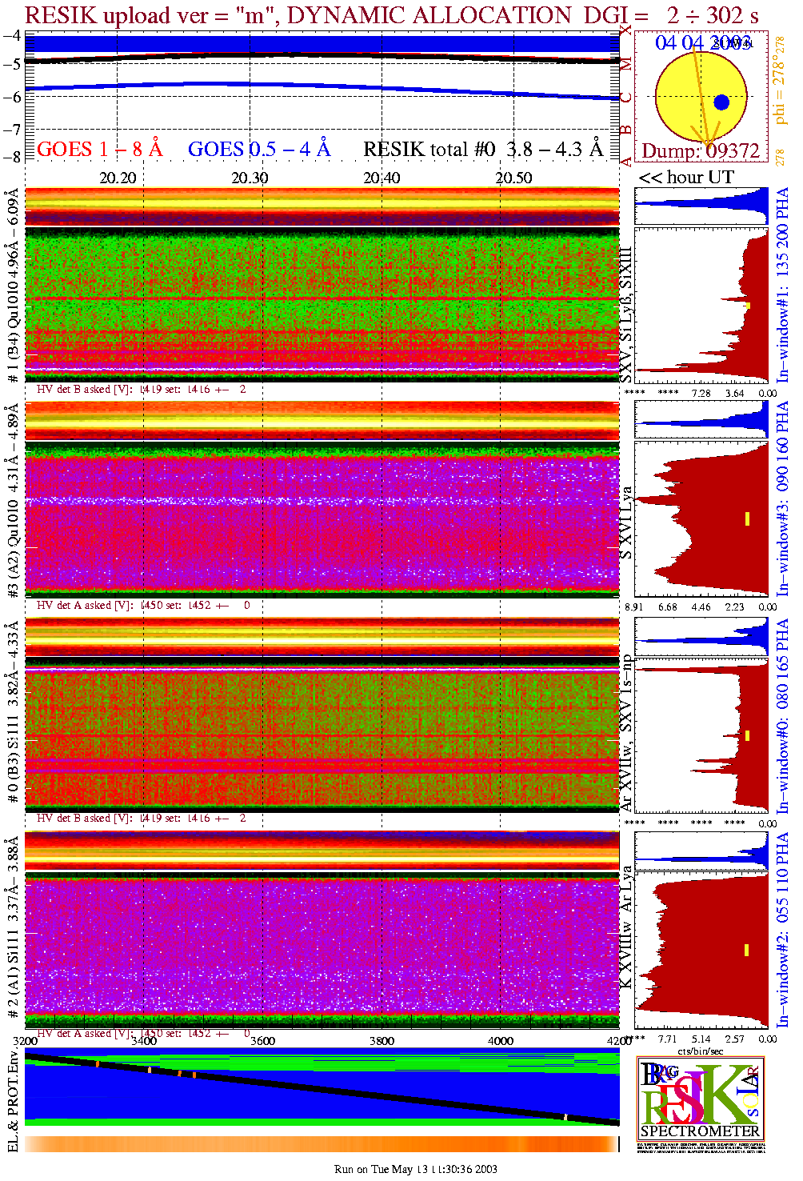This screenshot has height=1181, width=803.
Task: Click the orange gradient bar at the bottom
Action: (322, 1144)
